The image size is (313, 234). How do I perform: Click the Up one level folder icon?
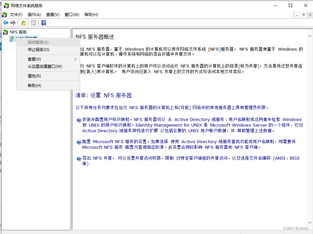tap(23, 23)
